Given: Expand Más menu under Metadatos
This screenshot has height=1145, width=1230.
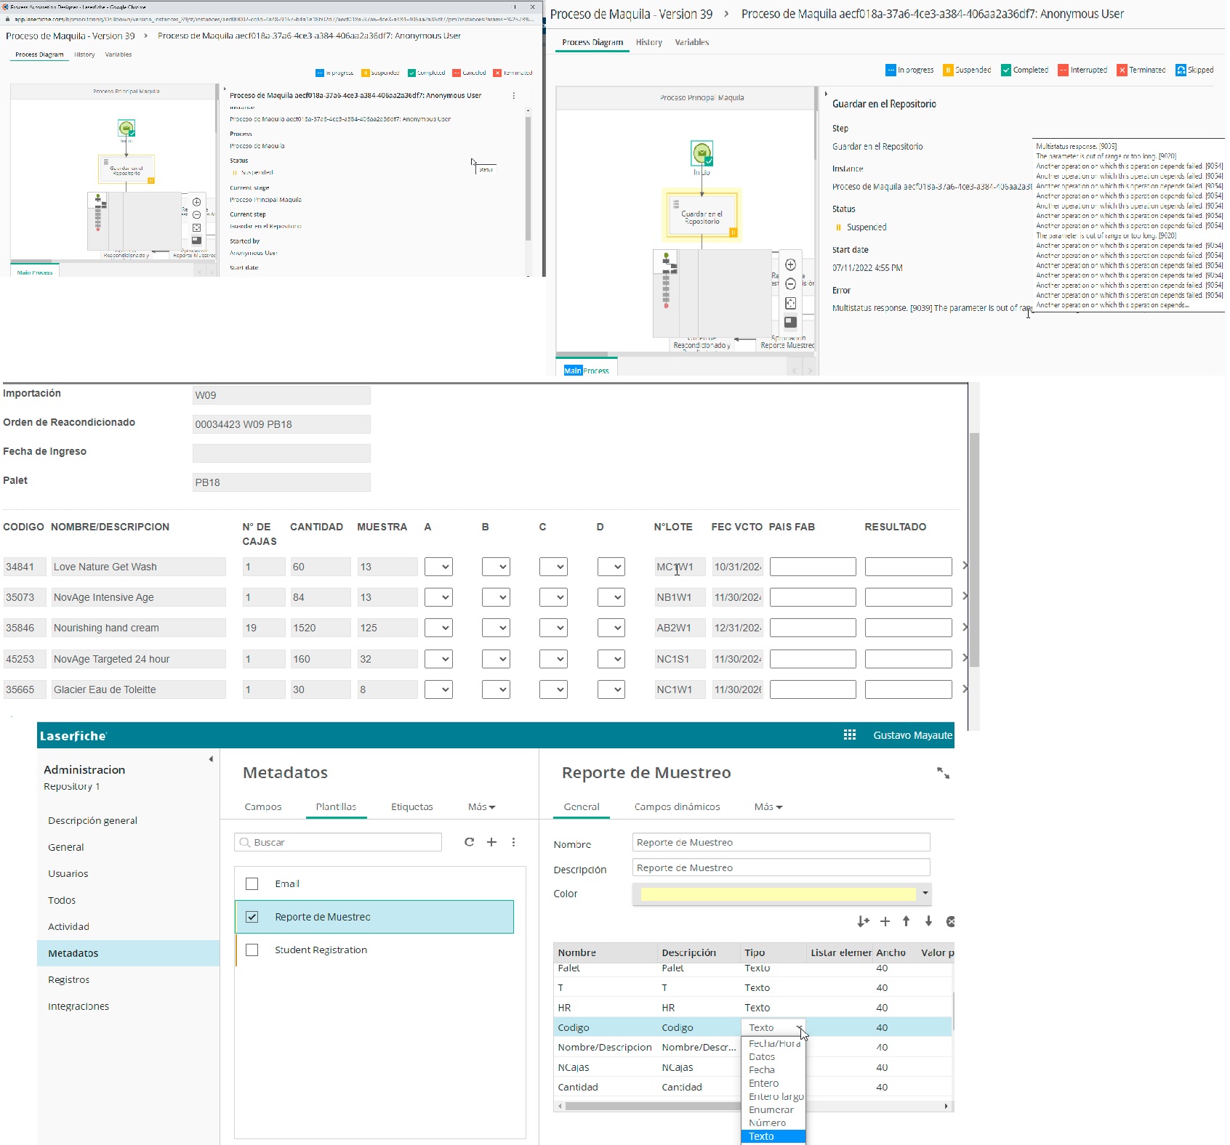Looking at the screenshot, I should click(481, 807).
